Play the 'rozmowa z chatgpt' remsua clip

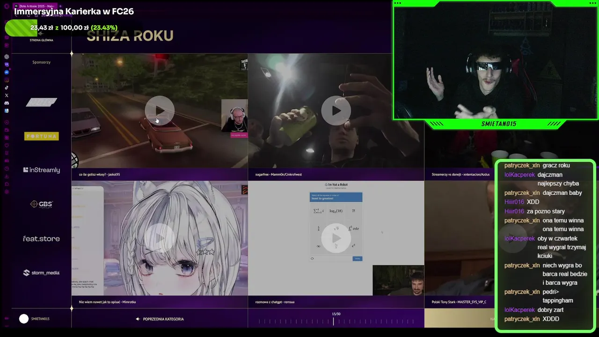336,238
